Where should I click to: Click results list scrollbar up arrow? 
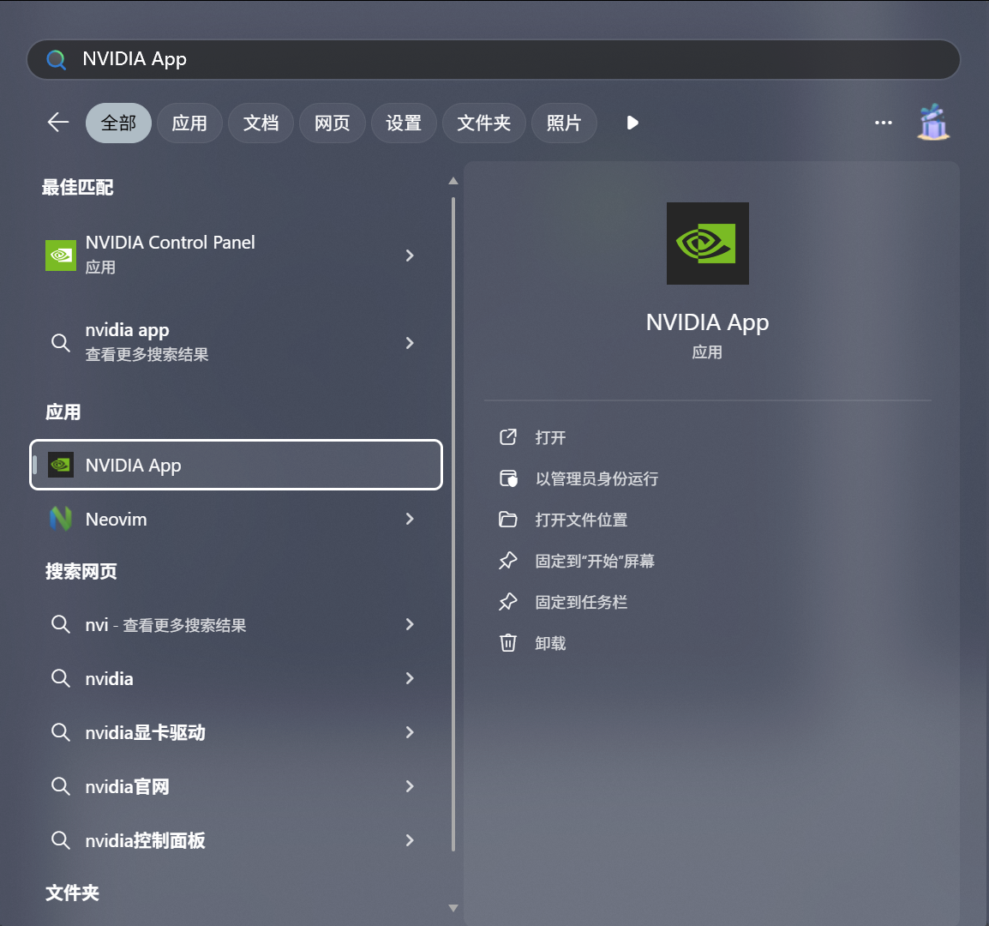453,181
